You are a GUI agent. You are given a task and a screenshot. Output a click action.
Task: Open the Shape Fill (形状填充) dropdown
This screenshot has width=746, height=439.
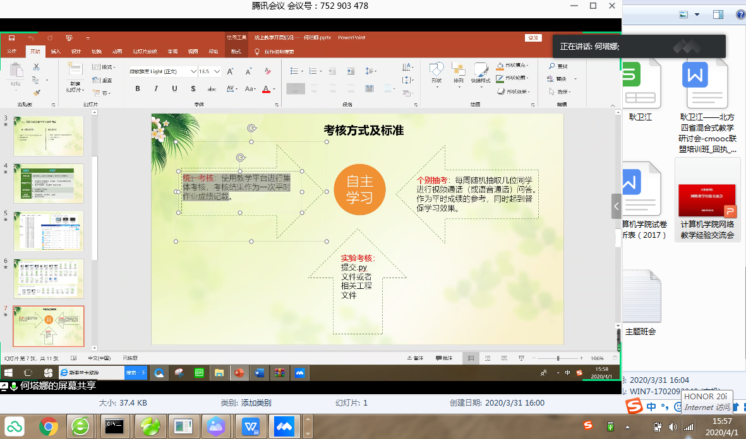click(x=512, y=65)
